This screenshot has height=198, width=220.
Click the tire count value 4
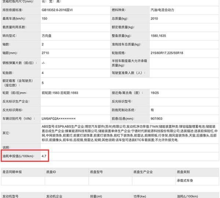click(x=43, y=73)
